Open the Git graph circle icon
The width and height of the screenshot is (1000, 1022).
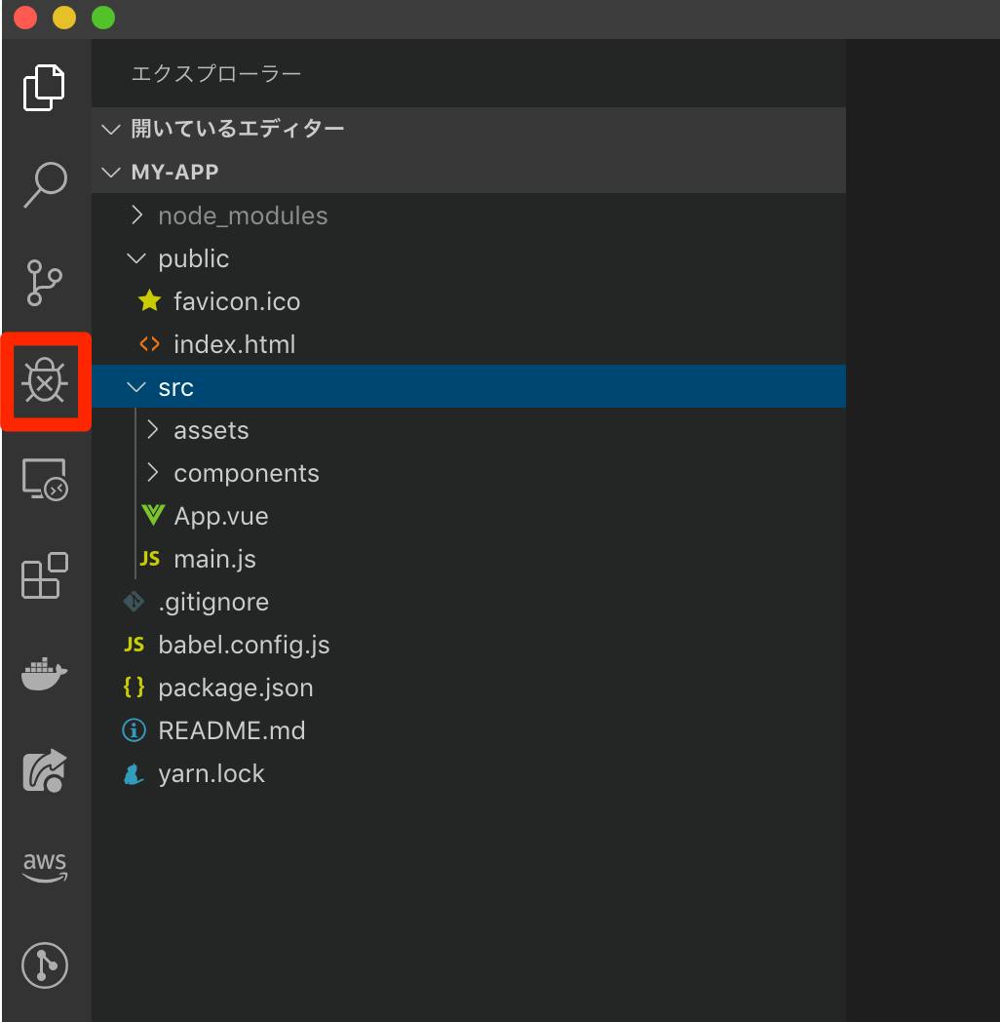click(x=45, y=965)
